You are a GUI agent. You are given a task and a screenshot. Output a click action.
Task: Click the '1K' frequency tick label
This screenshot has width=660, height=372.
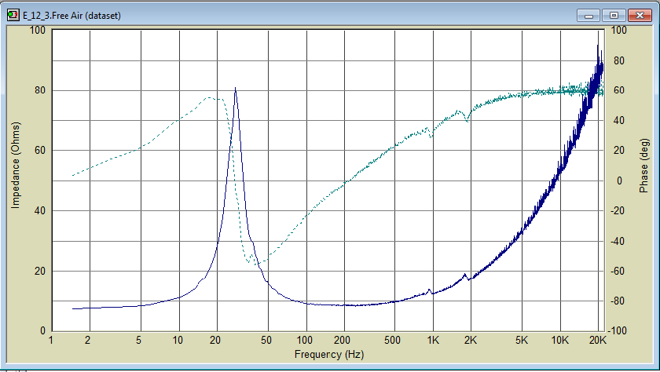[433, 340]
